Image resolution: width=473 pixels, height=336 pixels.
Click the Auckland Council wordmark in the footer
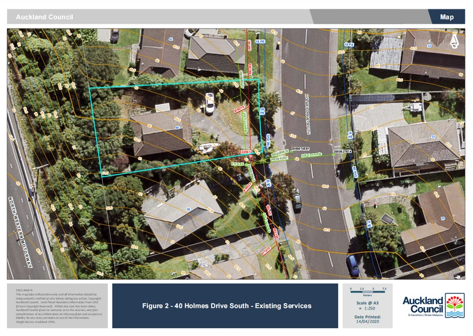coord(422,305)
